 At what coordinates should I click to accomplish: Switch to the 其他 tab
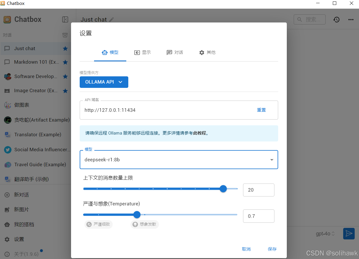[207, 52]
